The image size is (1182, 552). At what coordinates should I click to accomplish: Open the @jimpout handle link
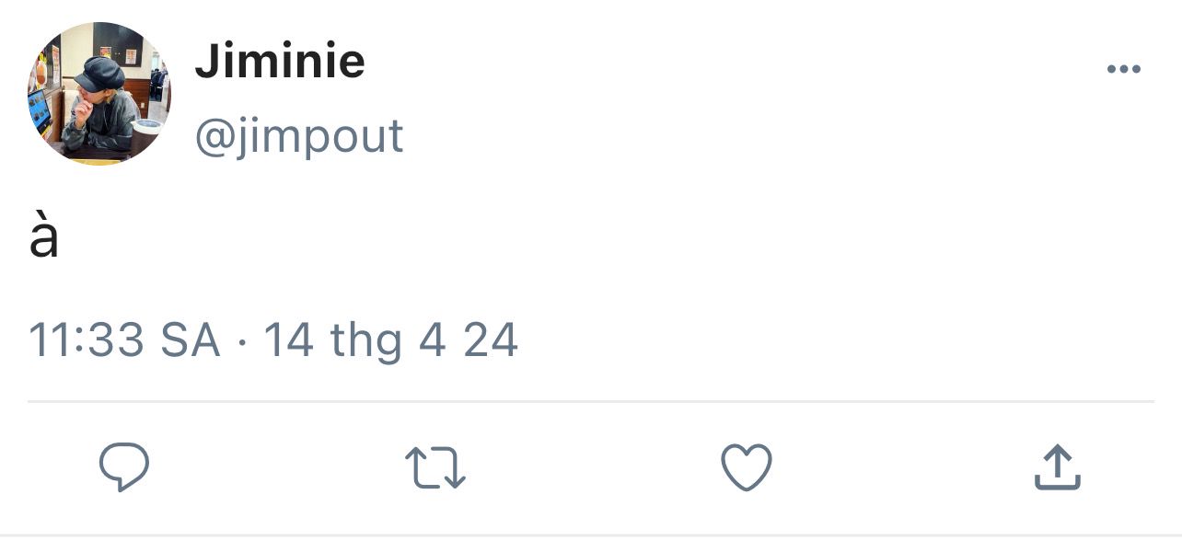click(x=299, y=136)
